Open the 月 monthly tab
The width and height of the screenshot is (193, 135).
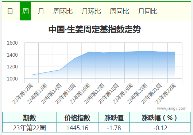pos(41,11)
